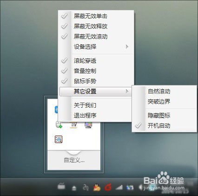Enable 自然滚动 in the submenu

pyautogui.click(x=165, y=91)
